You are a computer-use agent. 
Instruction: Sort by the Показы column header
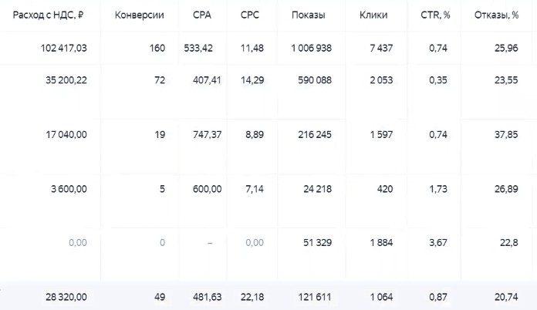[309, 15]
